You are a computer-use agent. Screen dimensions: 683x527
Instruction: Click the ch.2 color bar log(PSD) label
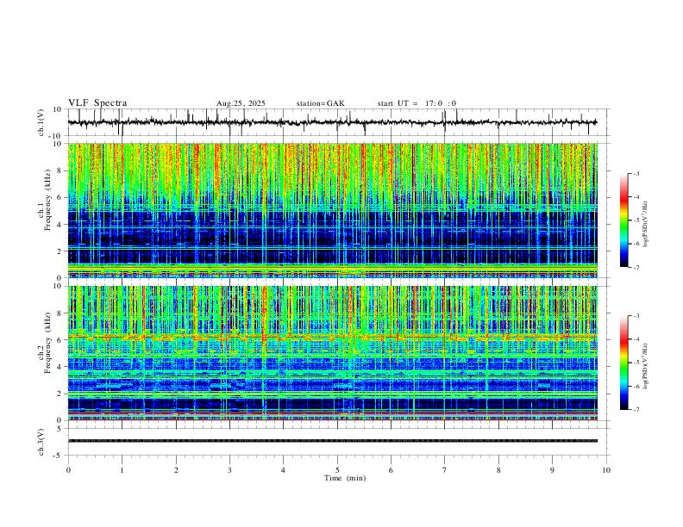click(646, 367)
